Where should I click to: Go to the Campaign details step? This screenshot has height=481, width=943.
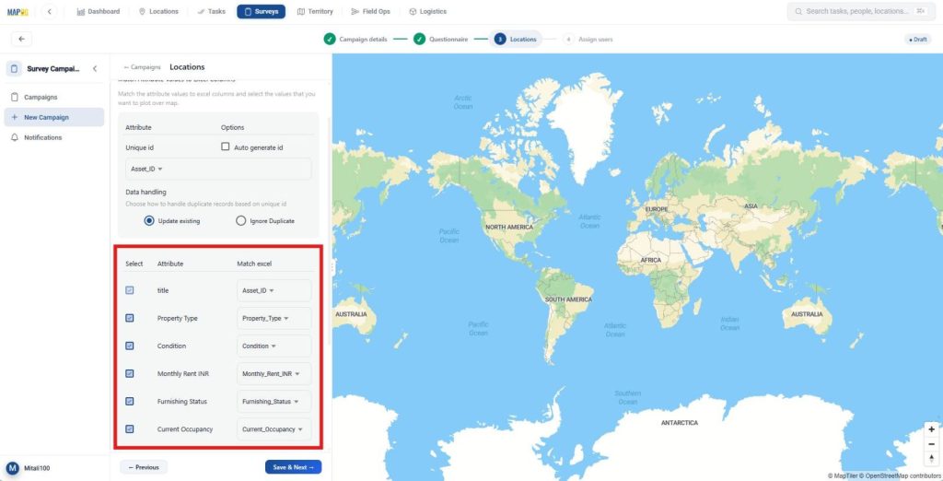pos(355,39)
